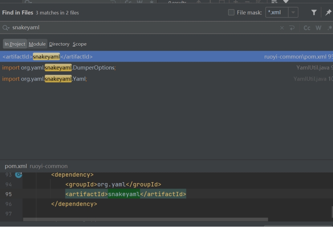Open search history magnifier icon
The image size is (333, 227).
[6, 28]
